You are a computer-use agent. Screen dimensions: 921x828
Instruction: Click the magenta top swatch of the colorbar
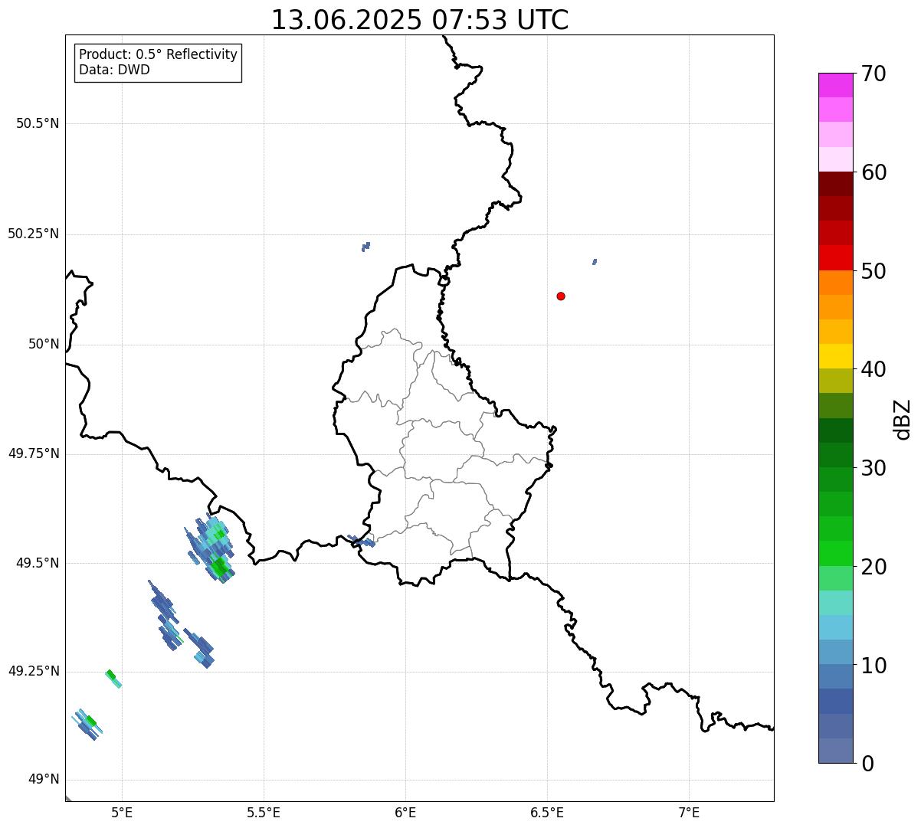pos(835,85)
